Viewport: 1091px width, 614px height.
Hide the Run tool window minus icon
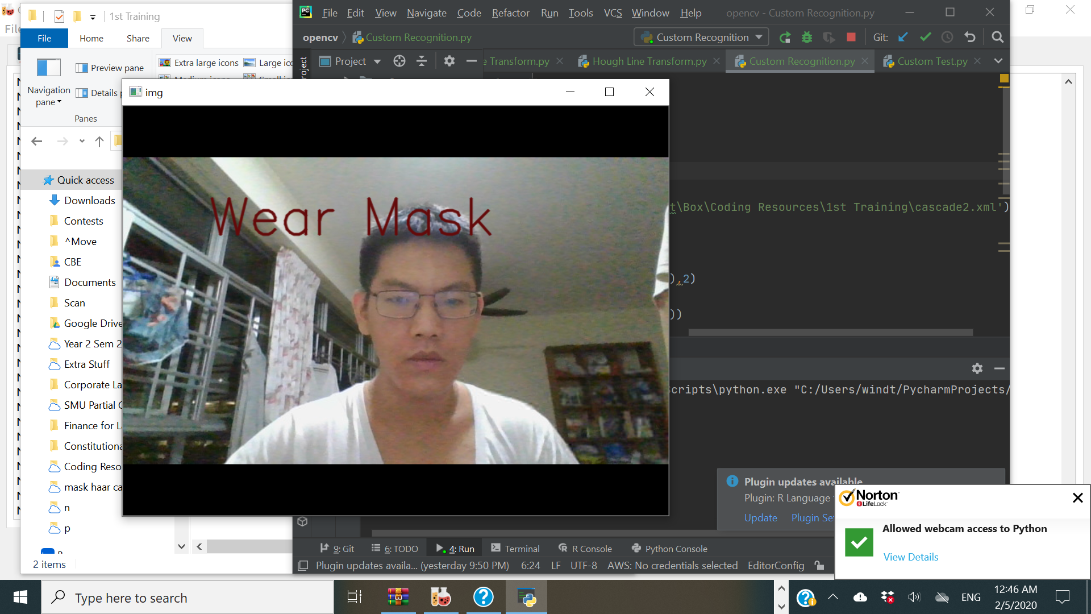pos(1000,368)
